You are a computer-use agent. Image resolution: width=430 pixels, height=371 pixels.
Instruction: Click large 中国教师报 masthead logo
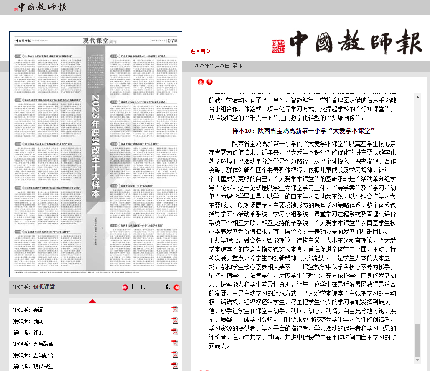(x=355, y=43)
